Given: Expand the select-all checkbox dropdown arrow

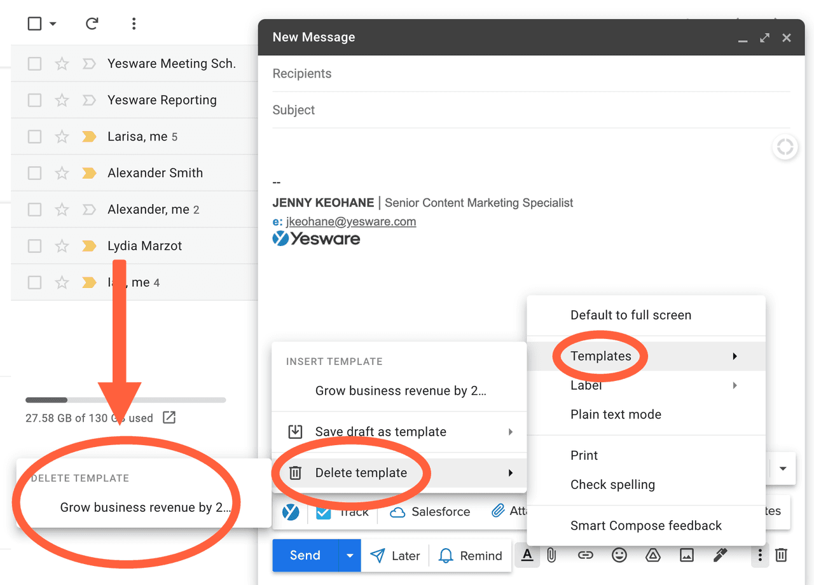Looking at the screenshot, I should click(x=53, y=24).
